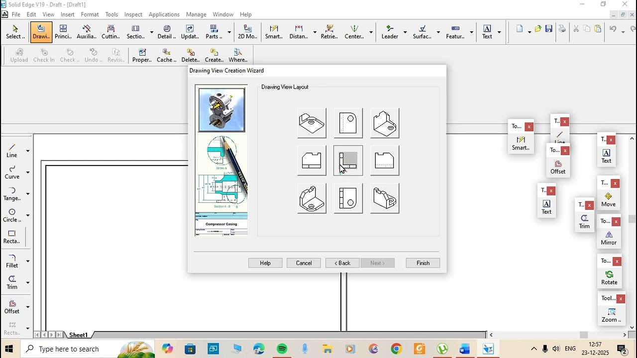The width and height of the screenshot is (637, 358).
Task: Click the Finish button in wizard
Action: [423, 263]
